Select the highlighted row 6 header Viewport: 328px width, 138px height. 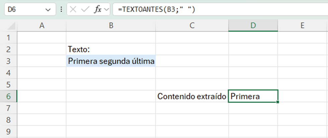point(8,96)
